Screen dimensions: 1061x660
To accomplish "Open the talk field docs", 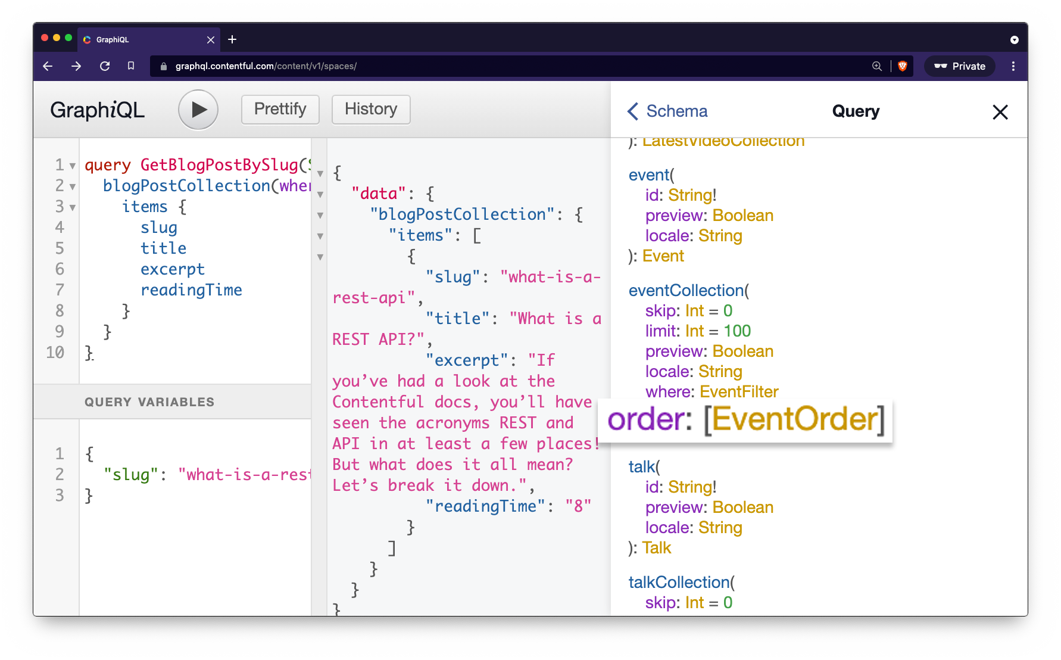I will click(x=642, y=467).
